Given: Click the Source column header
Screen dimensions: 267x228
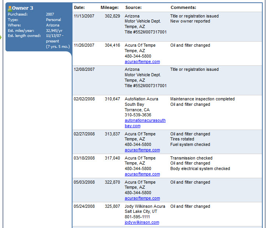Looking at the screenshot, I should pyautogui.click(x=133, y=7).
